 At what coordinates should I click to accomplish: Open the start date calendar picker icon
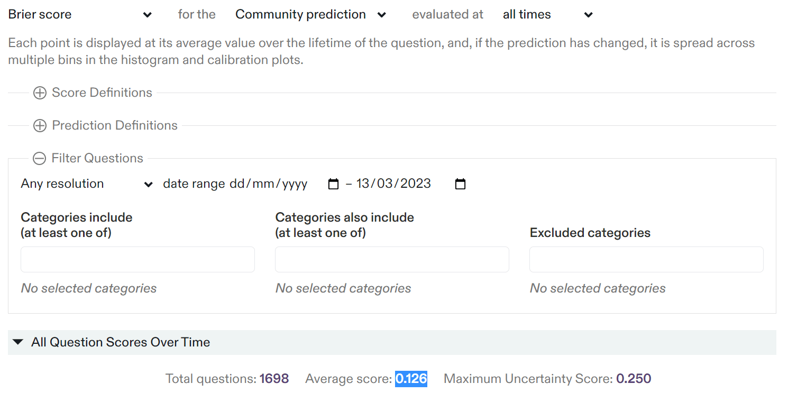tap(333, 184)
